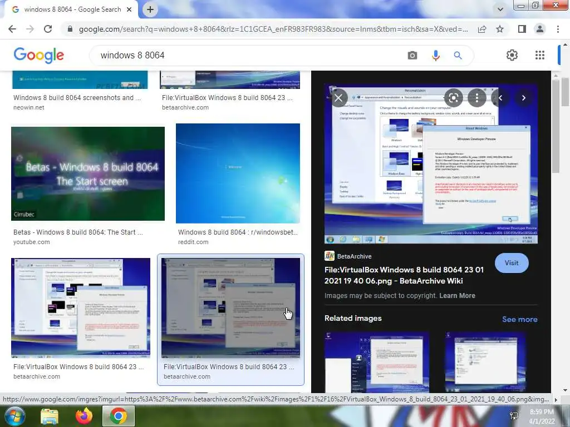The width and height of the screenshot is (570, 427).
Task: Open the tab search dropdown arrow
Action: point(500,9)
